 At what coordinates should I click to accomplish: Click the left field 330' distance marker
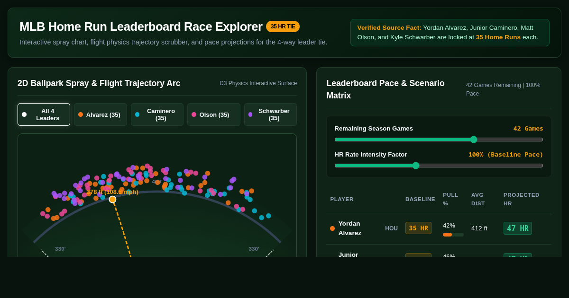[x=60, y=249]
